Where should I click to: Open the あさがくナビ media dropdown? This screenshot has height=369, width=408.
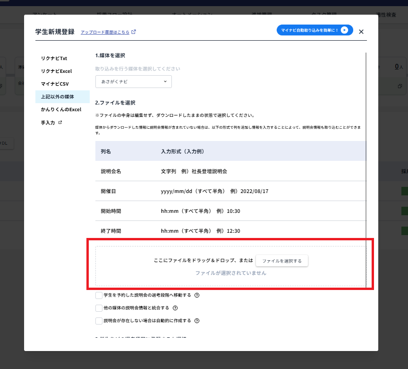click(134, 81)
